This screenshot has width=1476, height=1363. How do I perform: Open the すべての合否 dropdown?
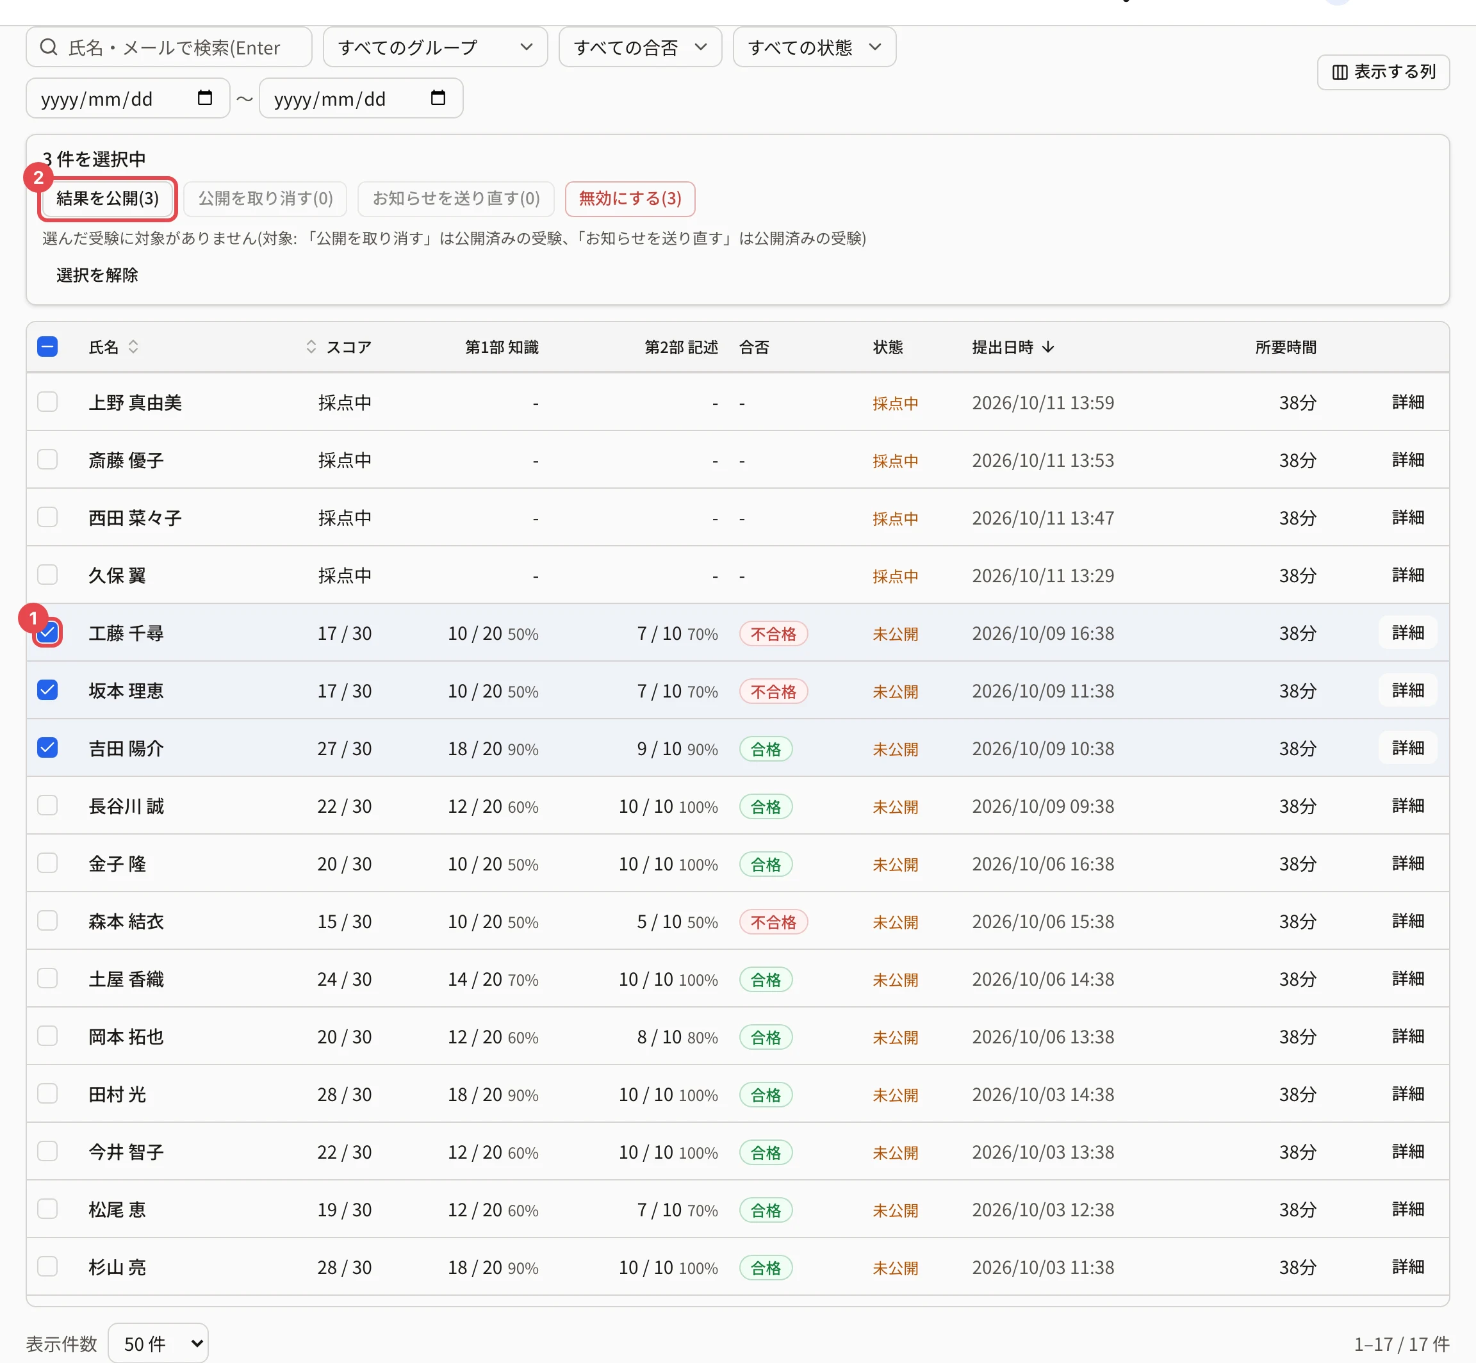click(x=640, y=47)
